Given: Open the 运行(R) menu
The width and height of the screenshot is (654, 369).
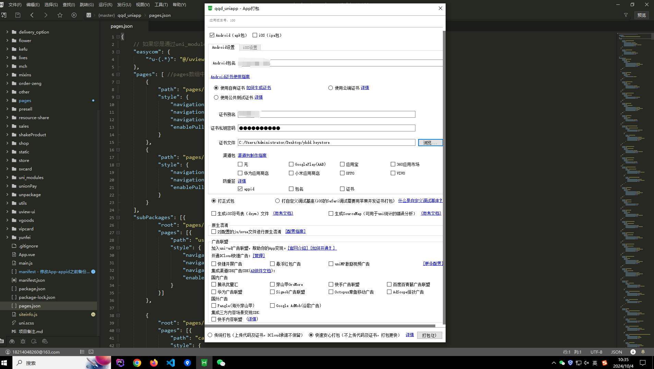Looking at the screenshot, I should (105, 4).
